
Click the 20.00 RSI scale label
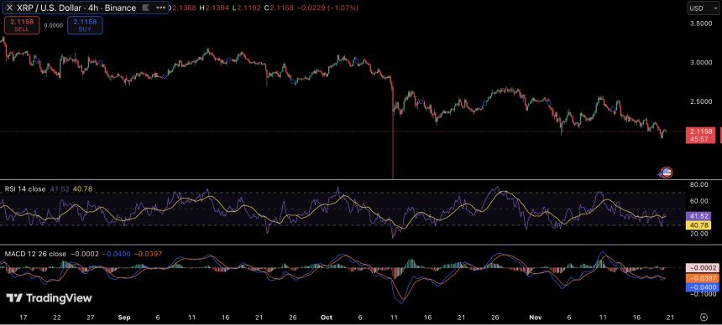699,234
